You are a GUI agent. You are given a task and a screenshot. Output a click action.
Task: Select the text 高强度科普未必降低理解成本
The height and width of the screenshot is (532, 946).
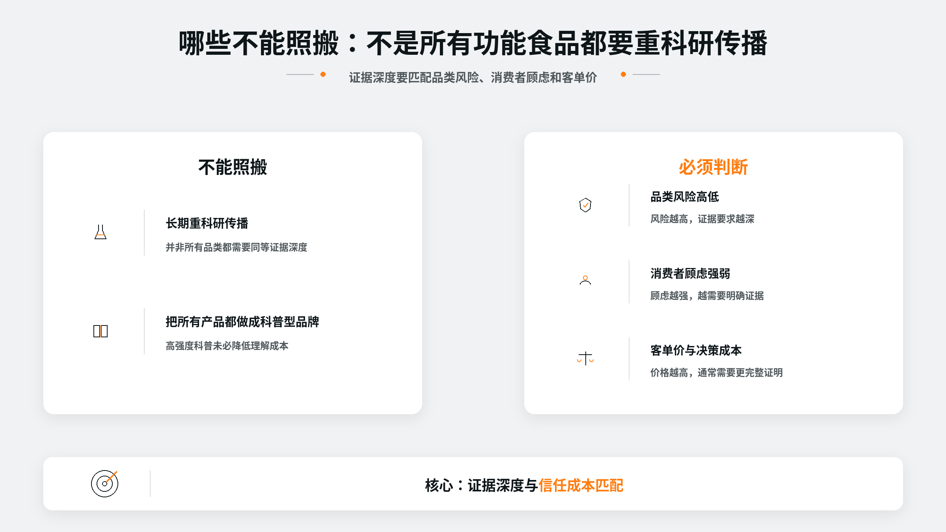tap(227, 346)
